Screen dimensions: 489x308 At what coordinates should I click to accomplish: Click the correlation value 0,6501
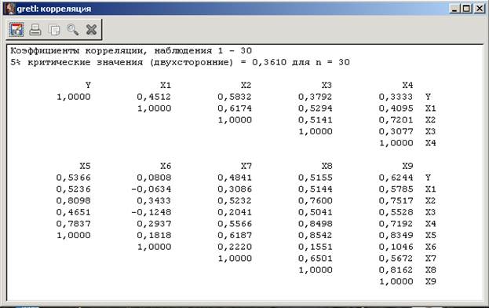click(316, 258)
